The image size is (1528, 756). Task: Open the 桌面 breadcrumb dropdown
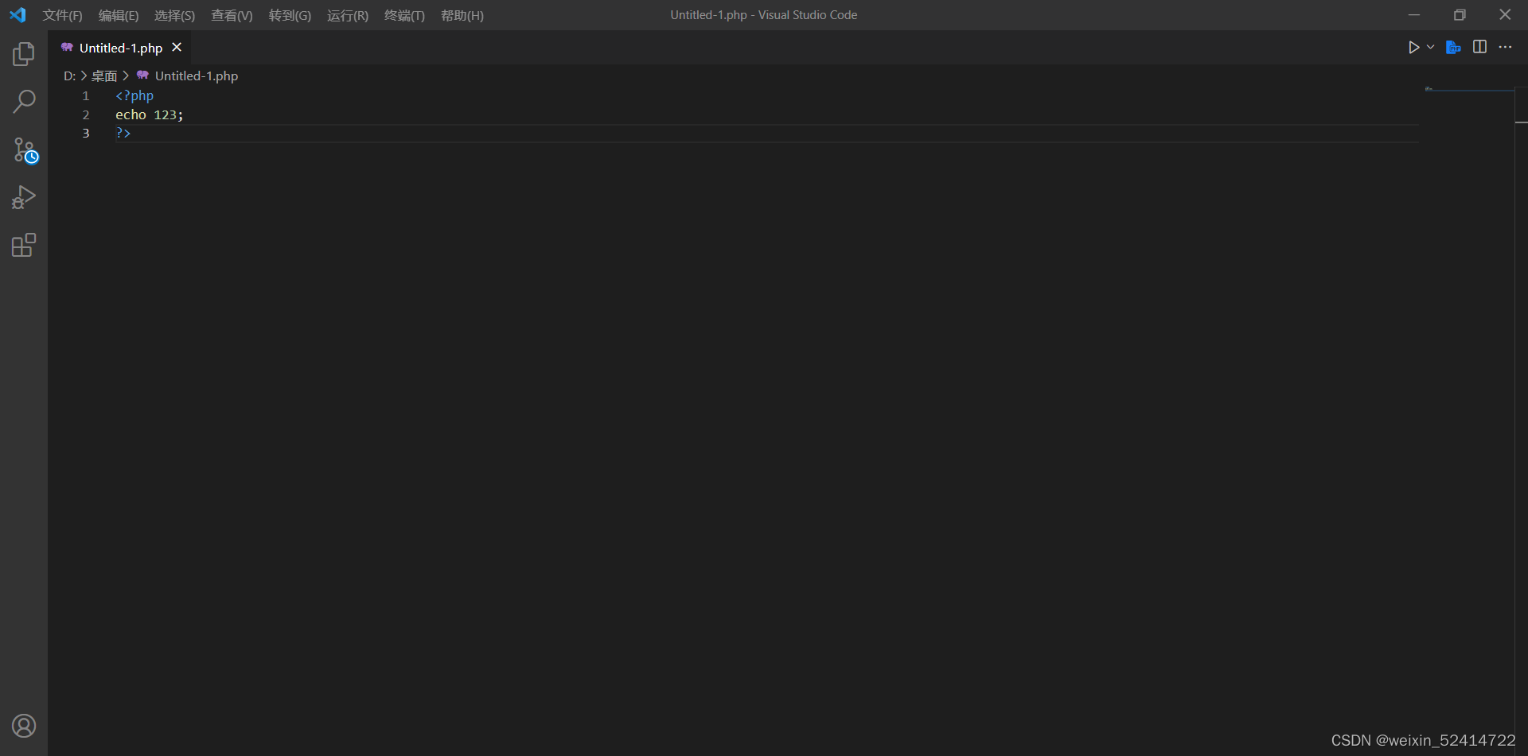pos(103,76)
